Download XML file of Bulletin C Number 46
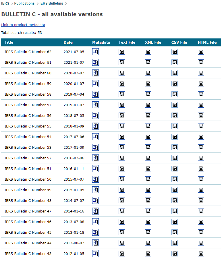Viewport: 222px width, 259px height. (148, 222)
